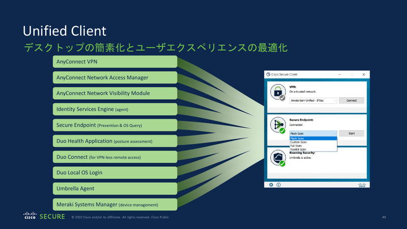Choose Rootkit Scan from the scan list
Screen dimensions: 407x229
313,149
